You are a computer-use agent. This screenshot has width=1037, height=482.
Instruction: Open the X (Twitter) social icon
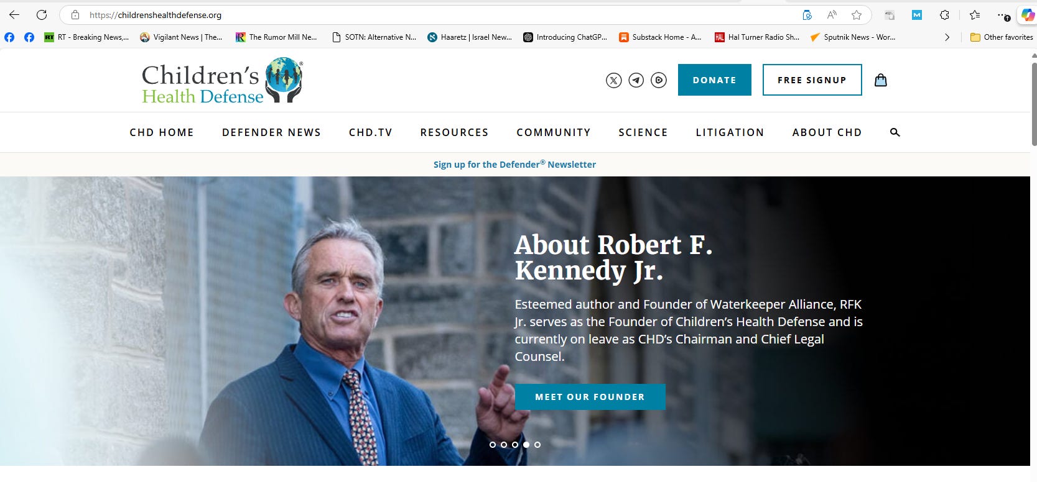point(614,80)
